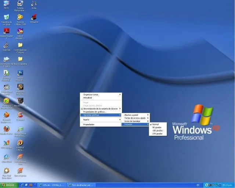
Task: Select Opciones gráficas menu entry
Action: point(101,115)
